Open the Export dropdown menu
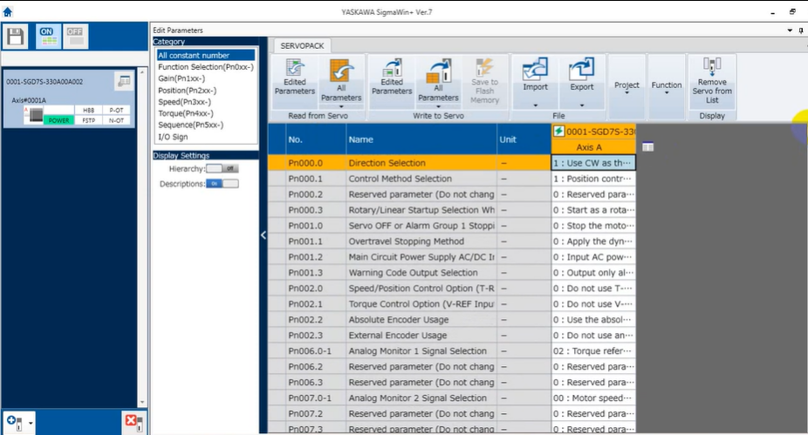Screen dimensions: 808x435 click(582, 103)
